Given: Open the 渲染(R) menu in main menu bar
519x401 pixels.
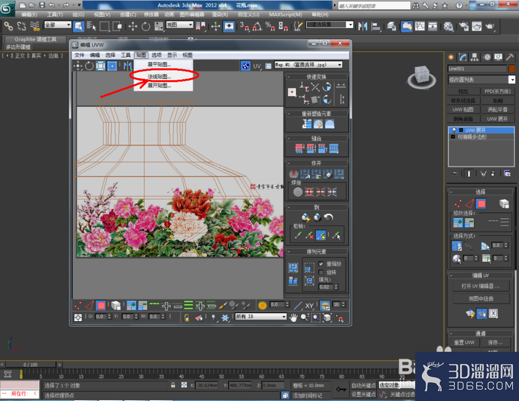Looking at the screenshot, I should pos(220,15).
